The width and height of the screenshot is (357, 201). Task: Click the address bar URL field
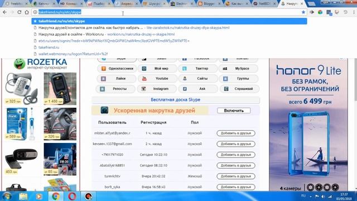[x=168, y=12]
